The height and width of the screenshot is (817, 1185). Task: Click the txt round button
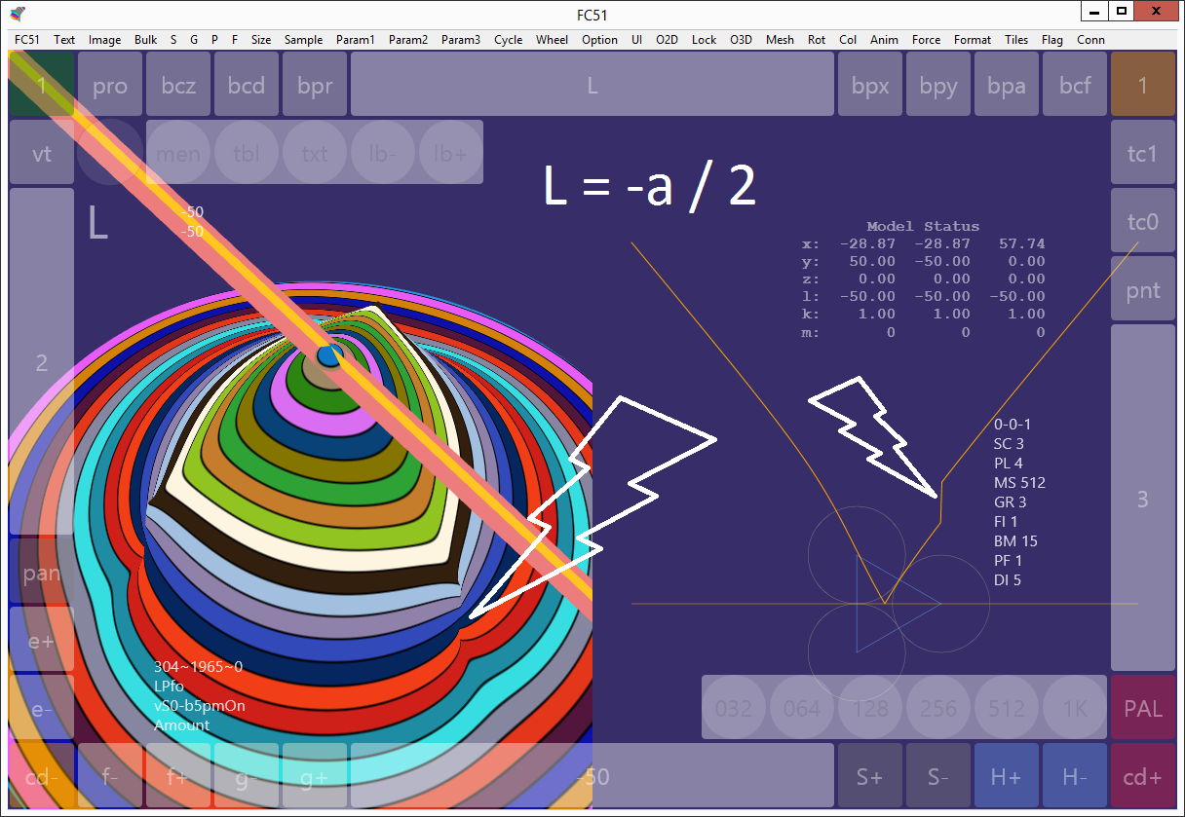[x=315, y=153]
